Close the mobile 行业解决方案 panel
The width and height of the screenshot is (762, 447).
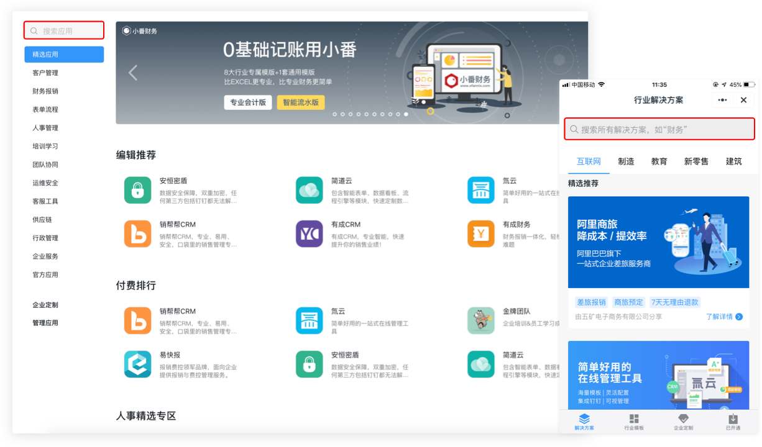click(x=743, y=100)
